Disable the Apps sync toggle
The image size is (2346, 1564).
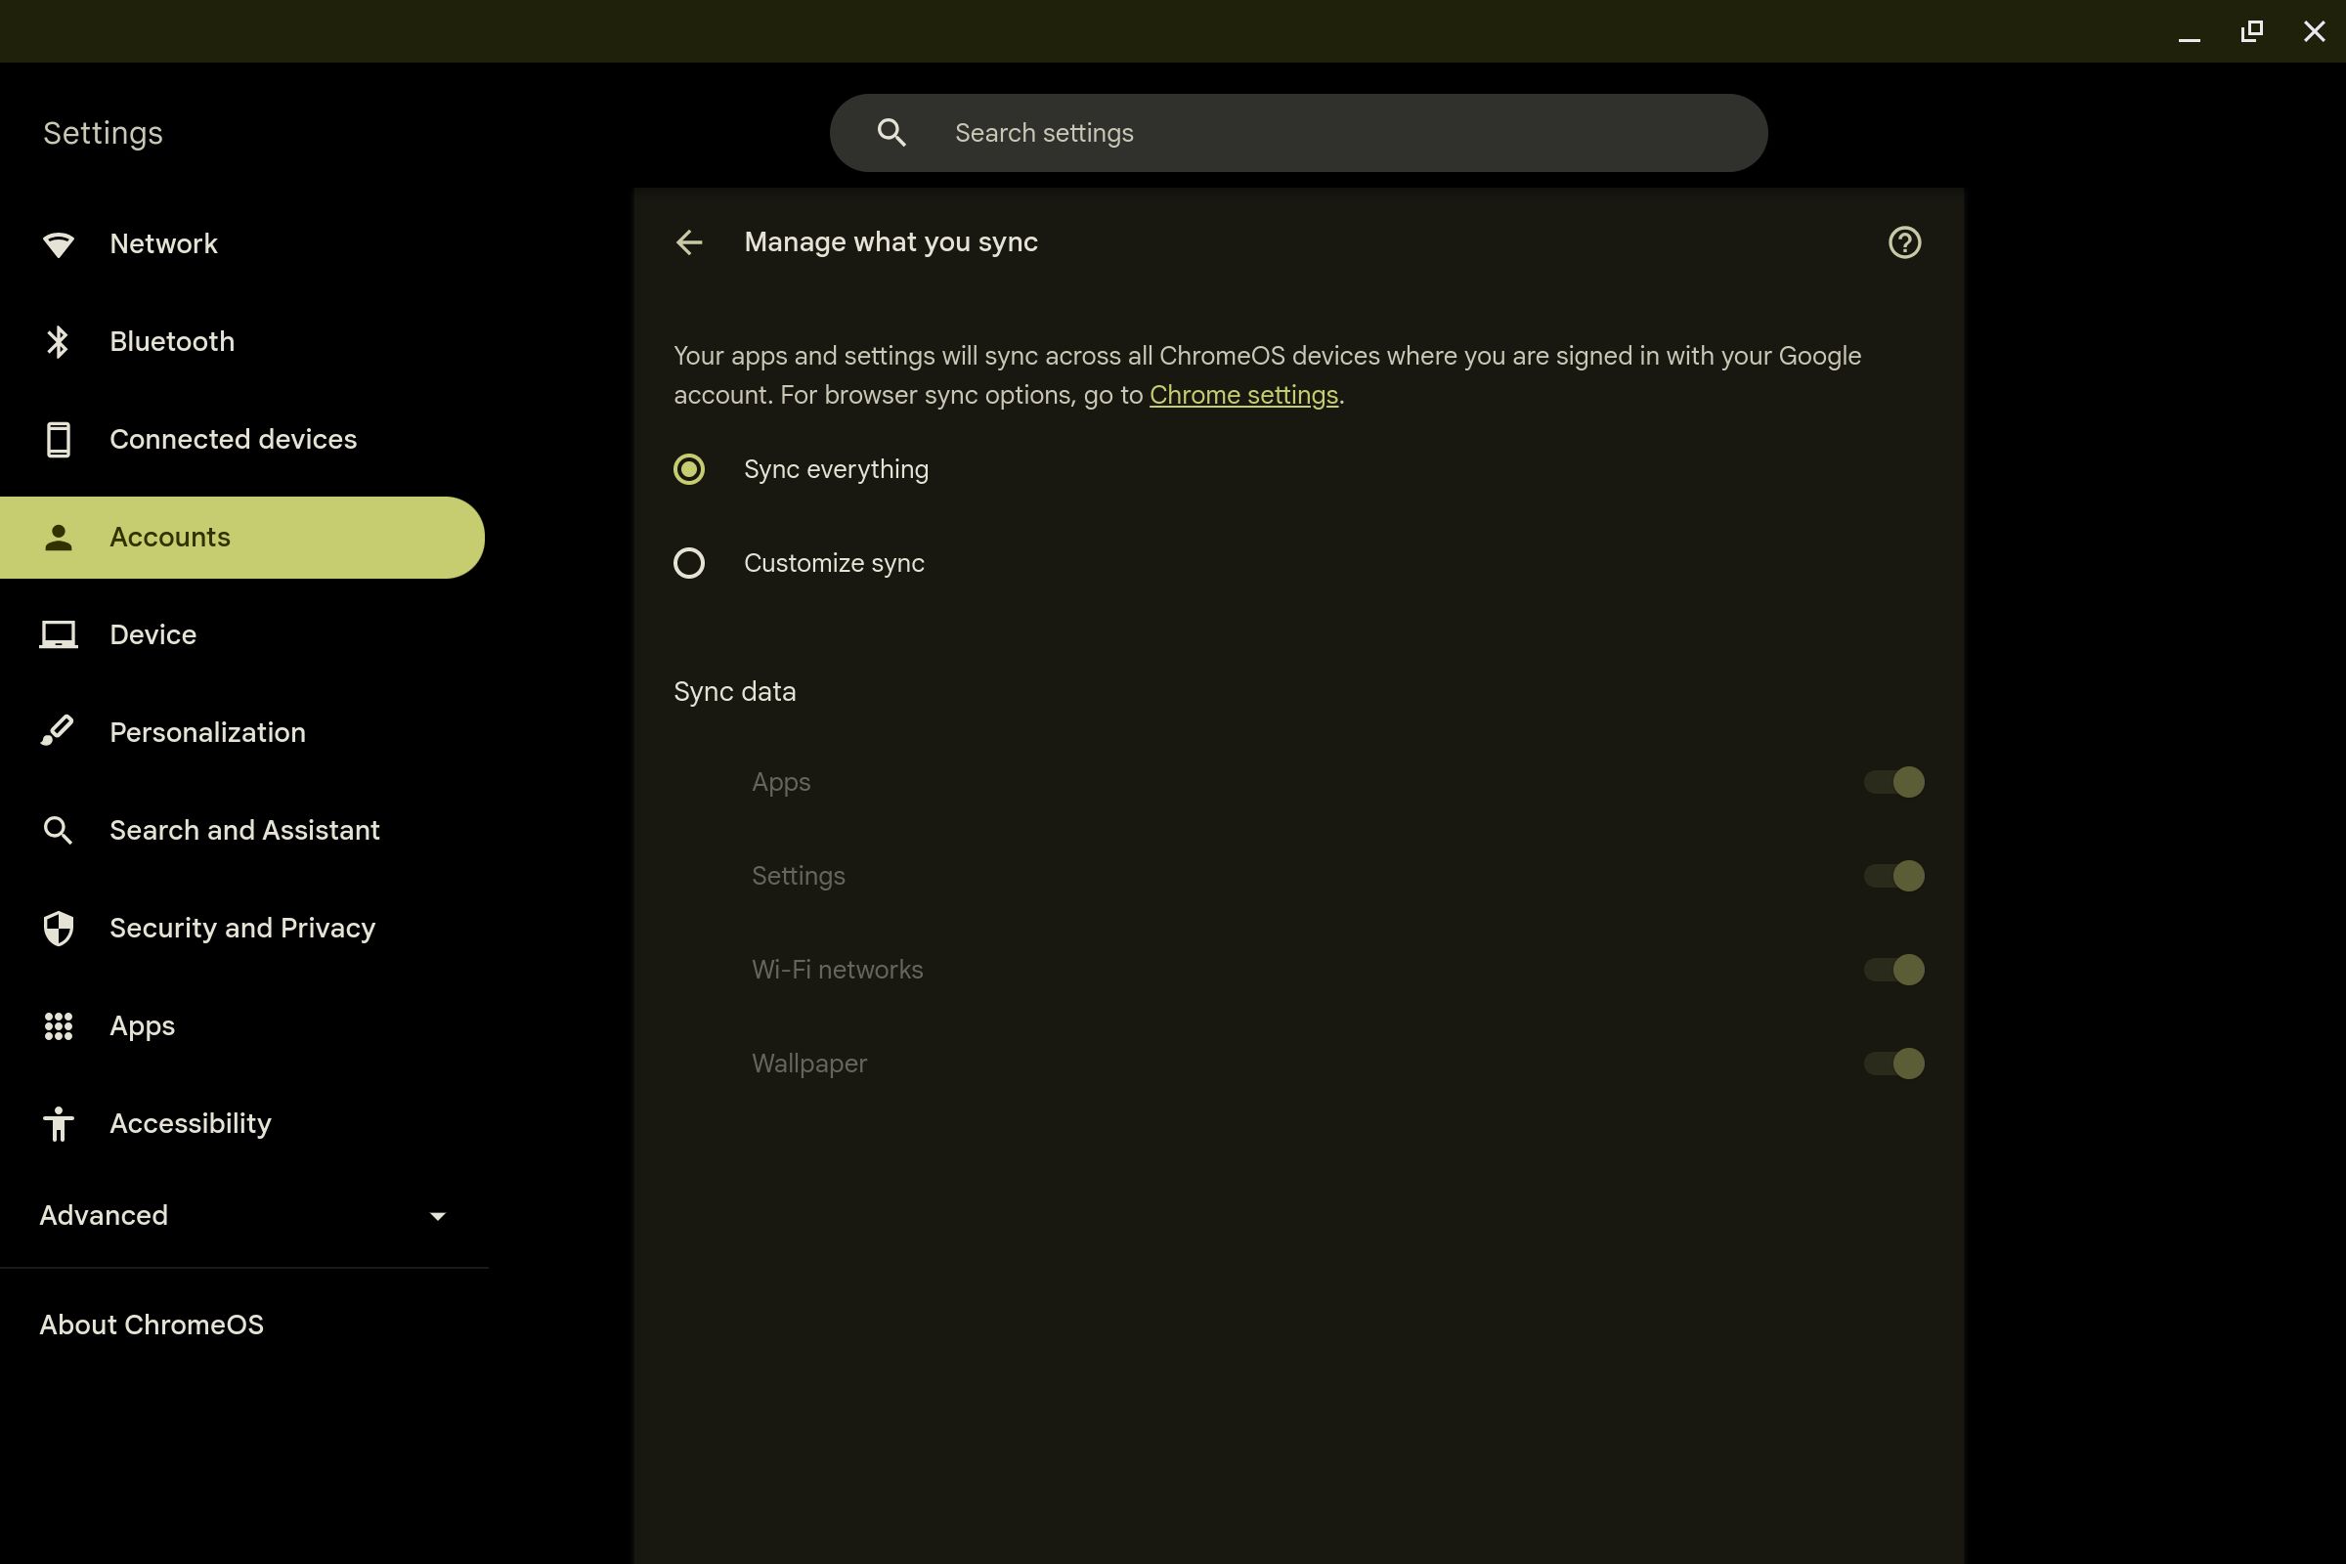tap(1893, 782)
